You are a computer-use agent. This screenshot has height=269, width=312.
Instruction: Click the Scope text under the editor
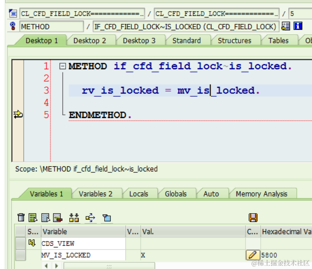86,169
